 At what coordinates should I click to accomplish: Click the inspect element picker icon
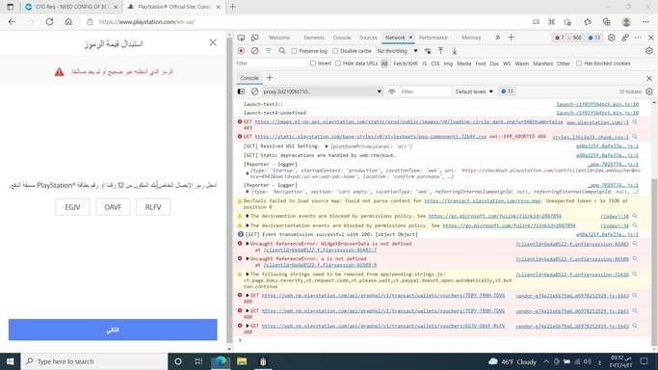tap(241, 38)
